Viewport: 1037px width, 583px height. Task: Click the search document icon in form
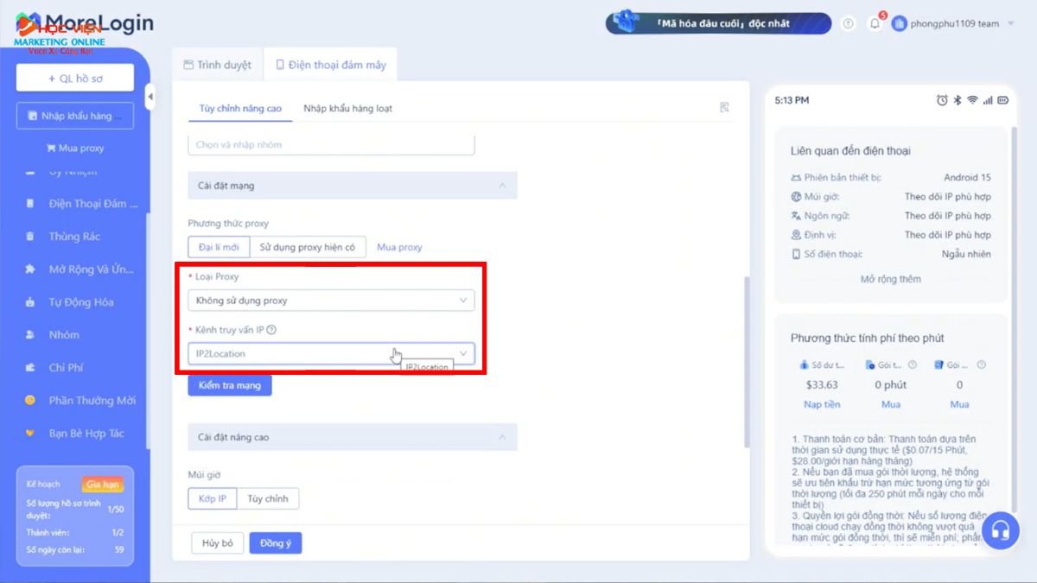pos(724,108)
